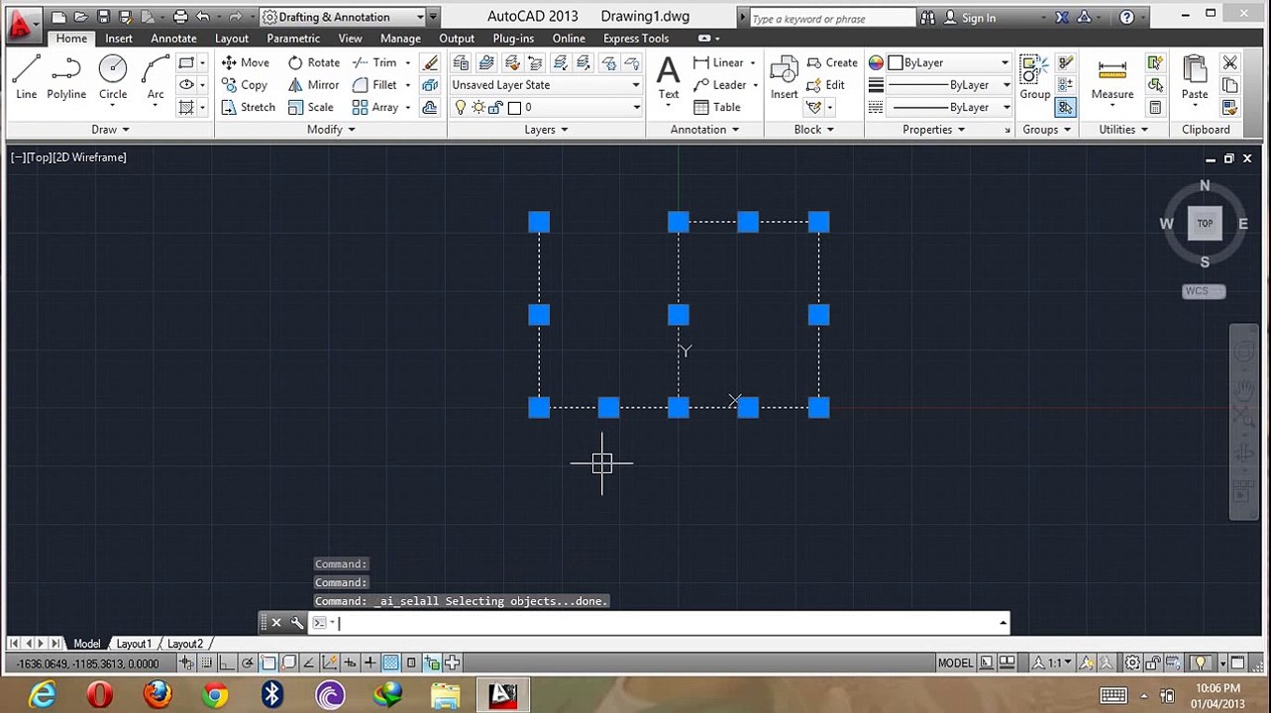1271x713 pixels.
Task: Toggle Polar Tracking in status bar
Action: [248, 662]
